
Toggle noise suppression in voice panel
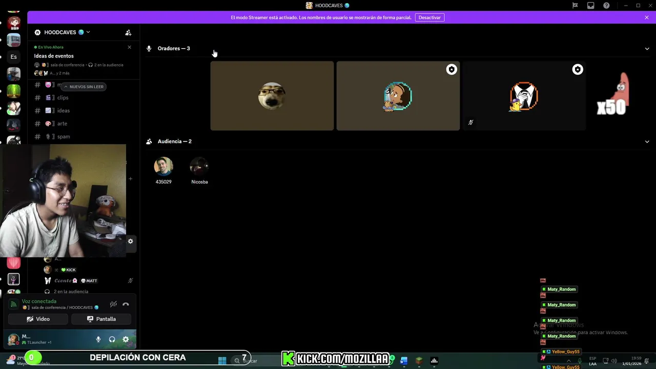pyautogui.click(x=113, y=304)
